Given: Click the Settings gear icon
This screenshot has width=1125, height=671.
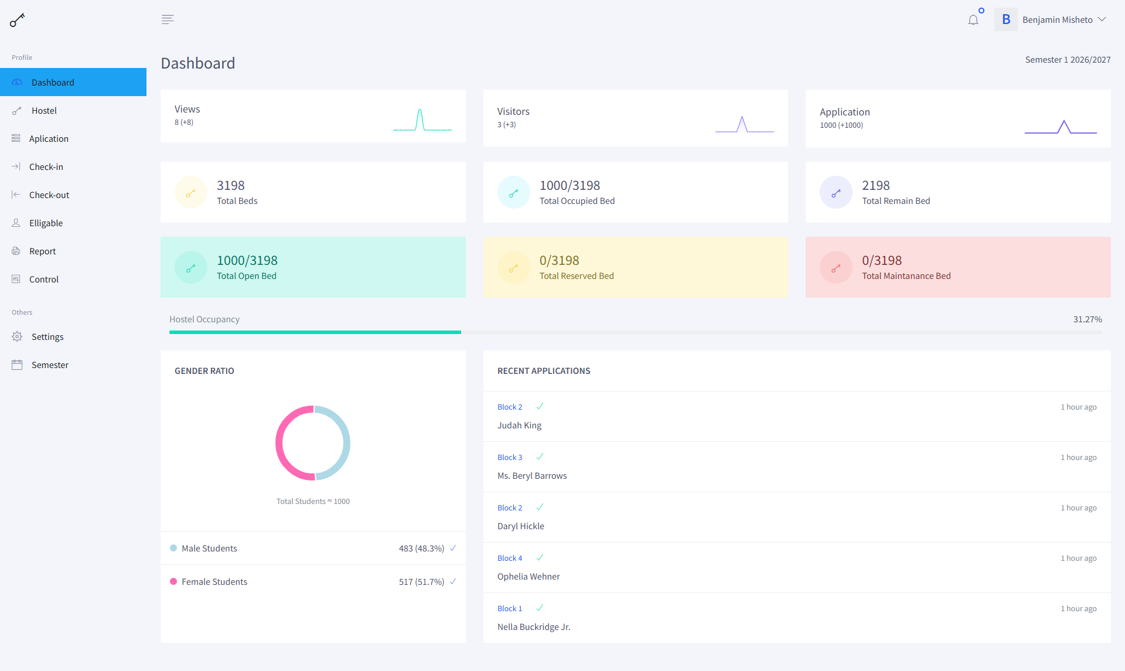Looking at the screenshot, I should pyautogui.click(x=17, y=336).
